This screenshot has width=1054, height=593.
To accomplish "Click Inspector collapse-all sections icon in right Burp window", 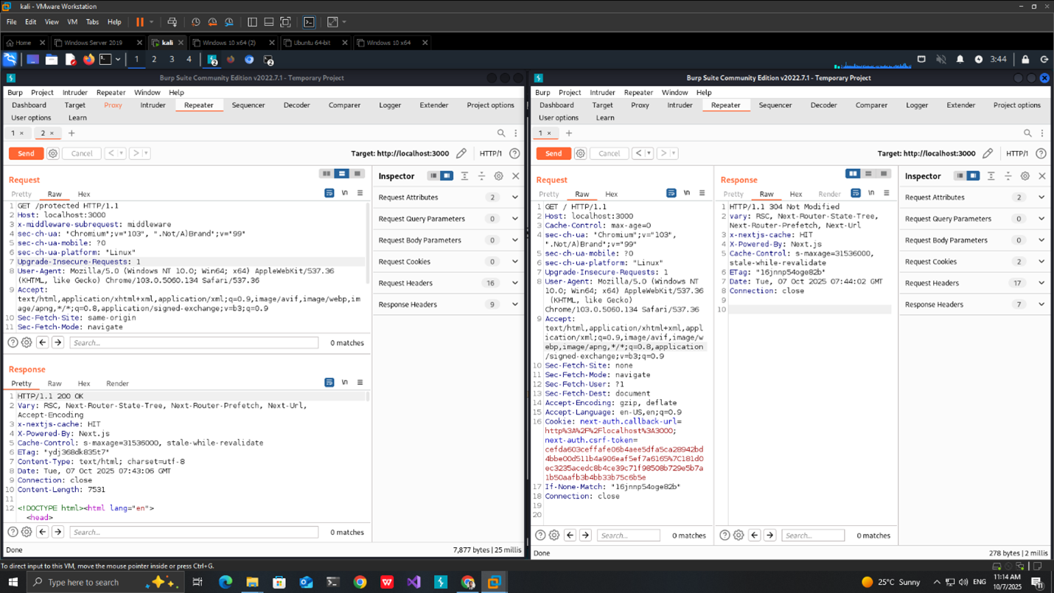I will pyautogui.click(x=1008, y=176).
